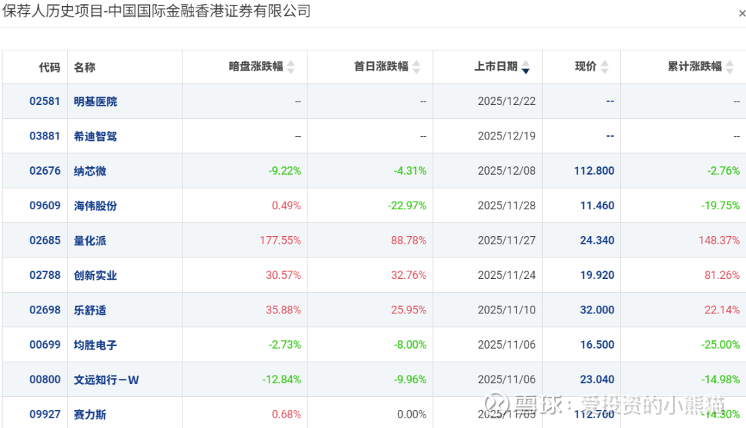
Task: Click the 名称 column header
Action: click(x=85, y=67)
